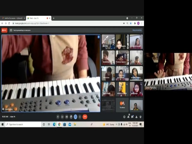Open the chat with everyone icon

(x=132, y=117)
